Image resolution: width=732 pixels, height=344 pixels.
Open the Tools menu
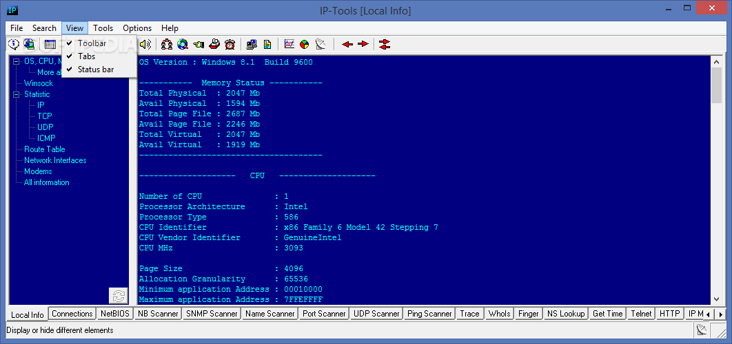click(x=103, y=28)
